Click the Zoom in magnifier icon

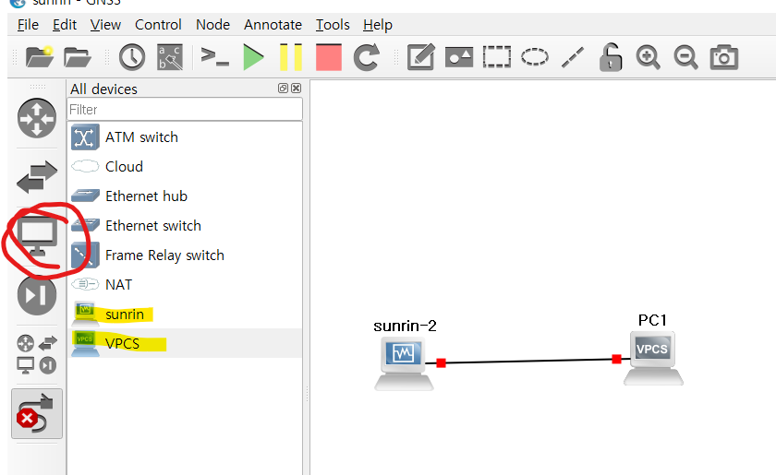(x=649, y=57)
